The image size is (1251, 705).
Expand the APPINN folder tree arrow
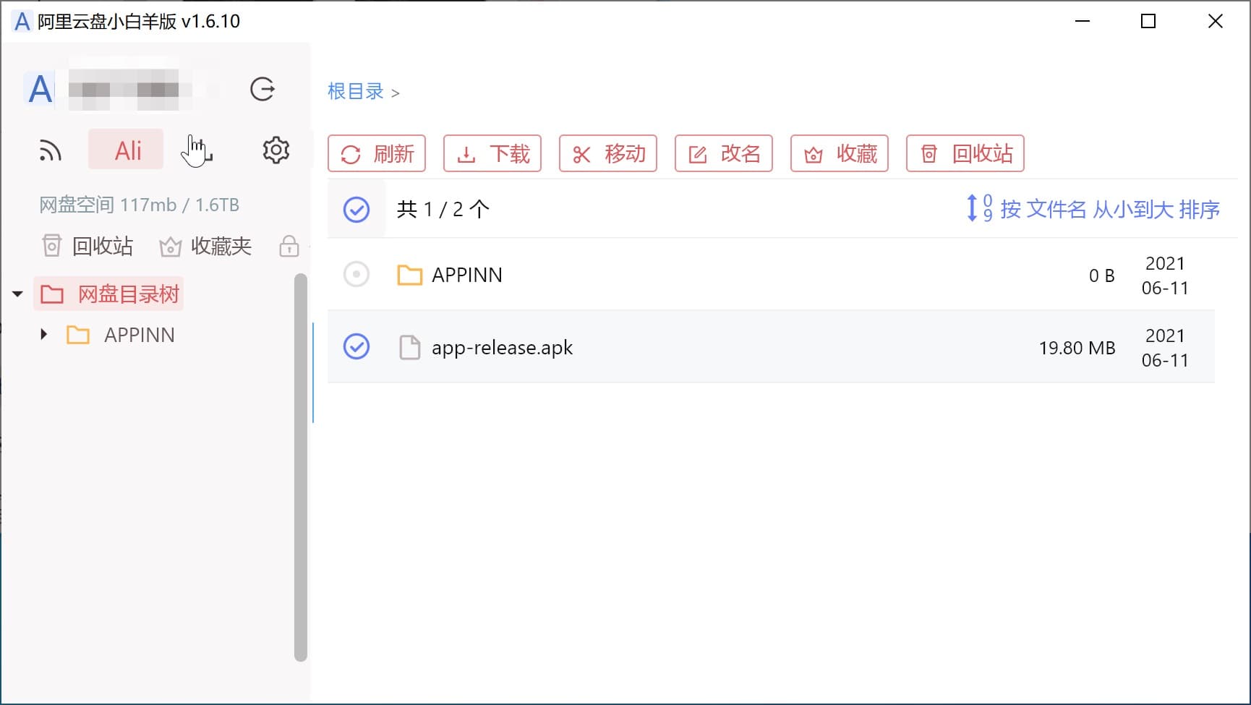click(44, 334)
